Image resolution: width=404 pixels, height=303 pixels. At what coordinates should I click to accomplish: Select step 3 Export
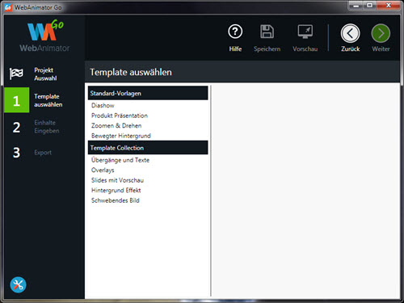pos(44,153)
